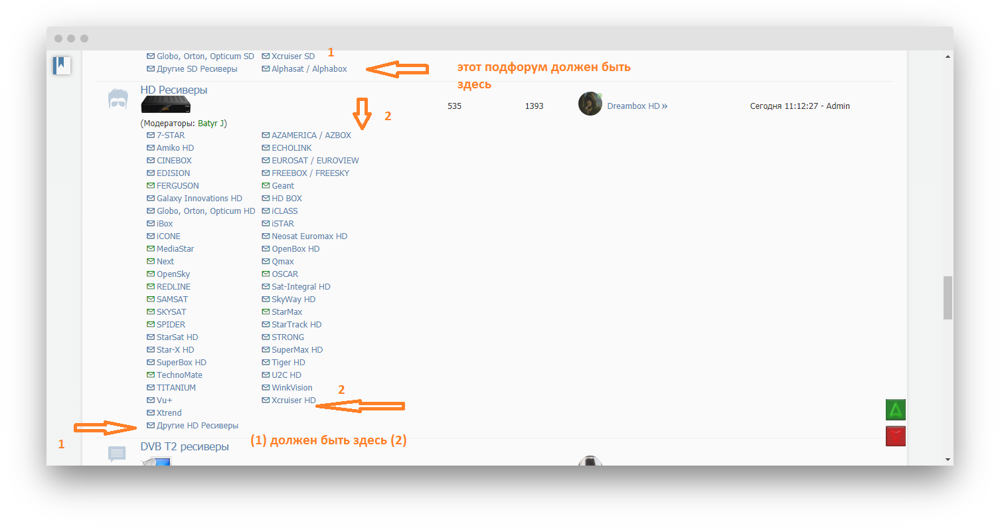
Task: Open the STRONG subforum
Action: pyautogui.click(x=288, y=337)
